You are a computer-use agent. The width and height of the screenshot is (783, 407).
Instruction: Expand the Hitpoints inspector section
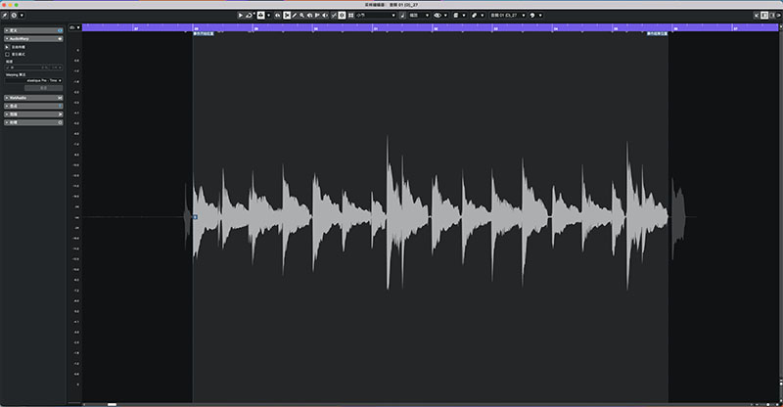point(33,106)
